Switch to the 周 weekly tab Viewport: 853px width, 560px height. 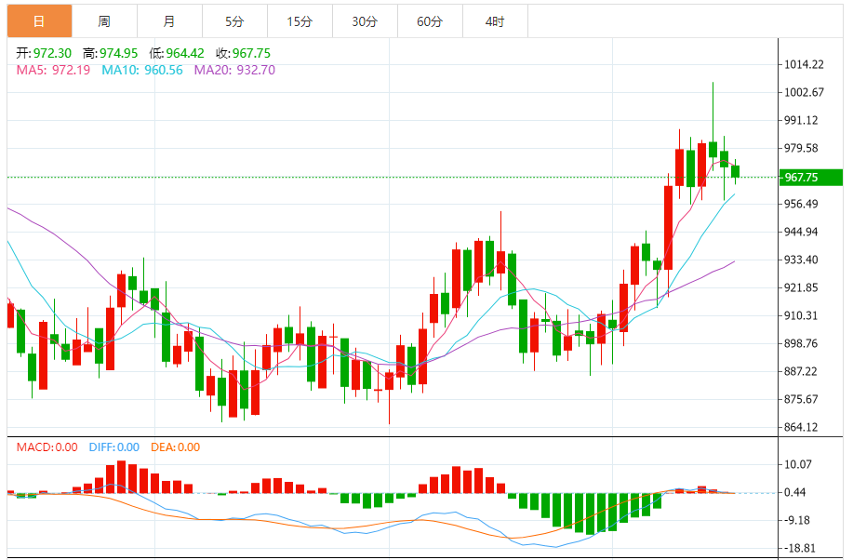coord(104,21)
